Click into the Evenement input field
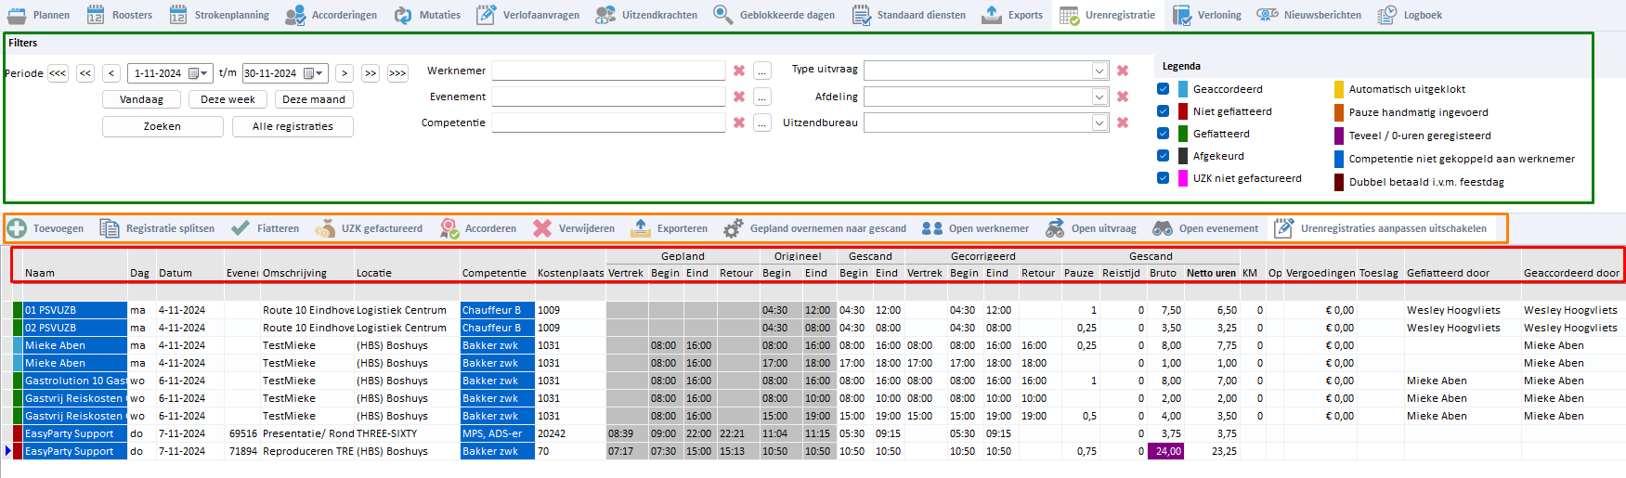 click(x=608, y=97)
